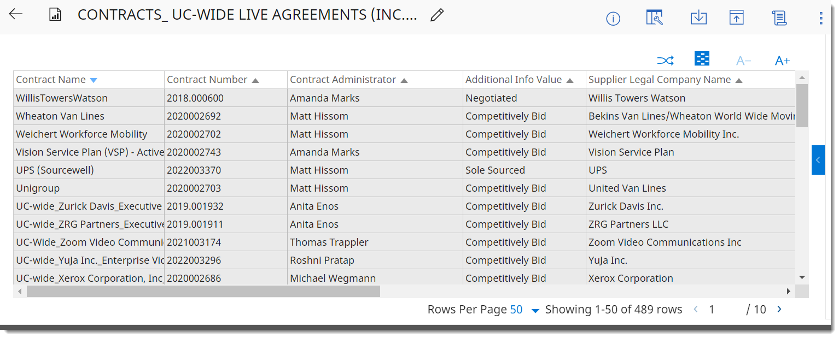Select the WillisTowersWatson contract row

pos(62,98)
